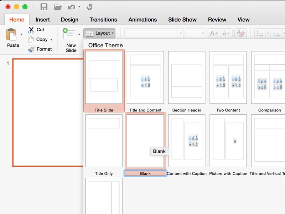285x214 pixels.
Task: Open the View tab
Action: 243,20
